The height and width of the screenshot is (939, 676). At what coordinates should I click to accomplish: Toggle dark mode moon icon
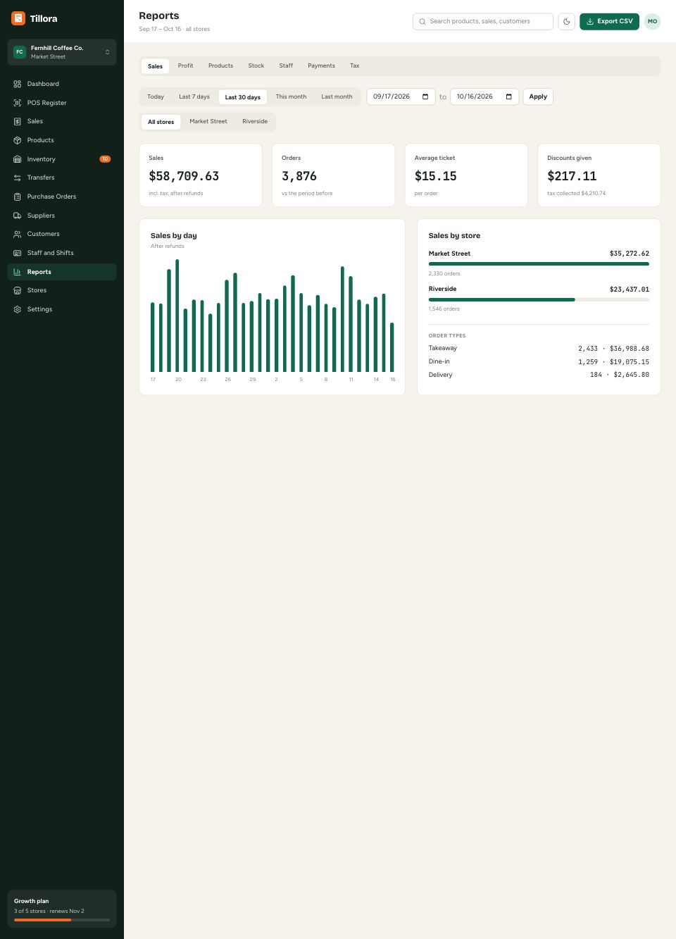click(x=567, y=22)
